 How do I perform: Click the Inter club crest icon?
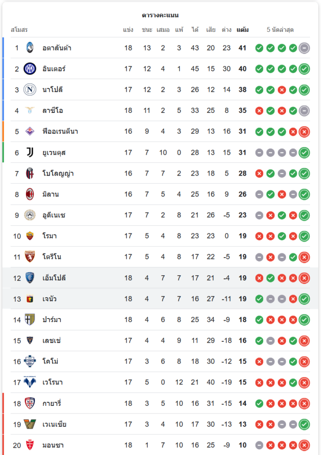click(x=30, y=69)
